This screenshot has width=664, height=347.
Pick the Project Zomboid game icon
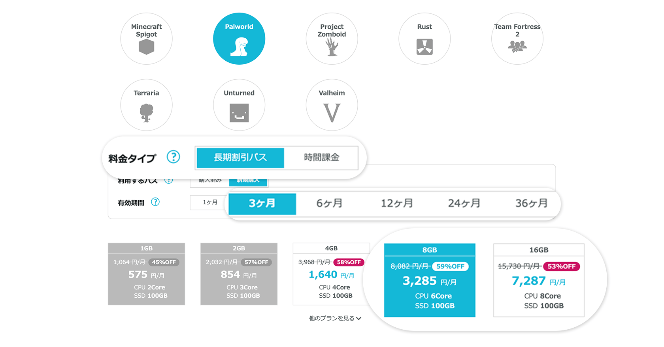(332, 39)
